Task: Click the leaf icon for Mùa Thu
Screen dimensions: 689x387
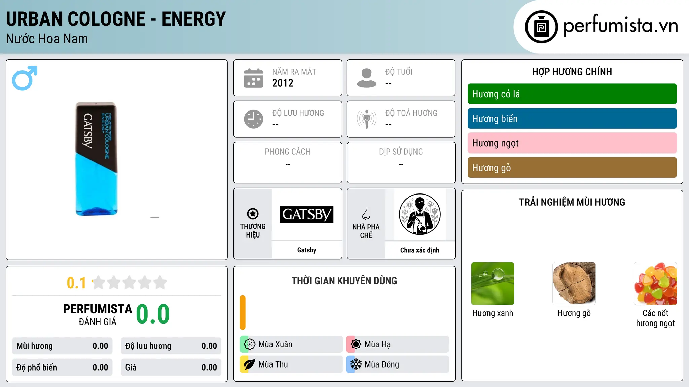Action: pos(250,364)
